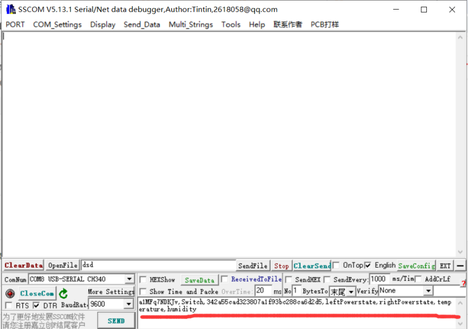Open the Tools menu
The width and height of the screenshot is (468, 329).
pos(231,24)
